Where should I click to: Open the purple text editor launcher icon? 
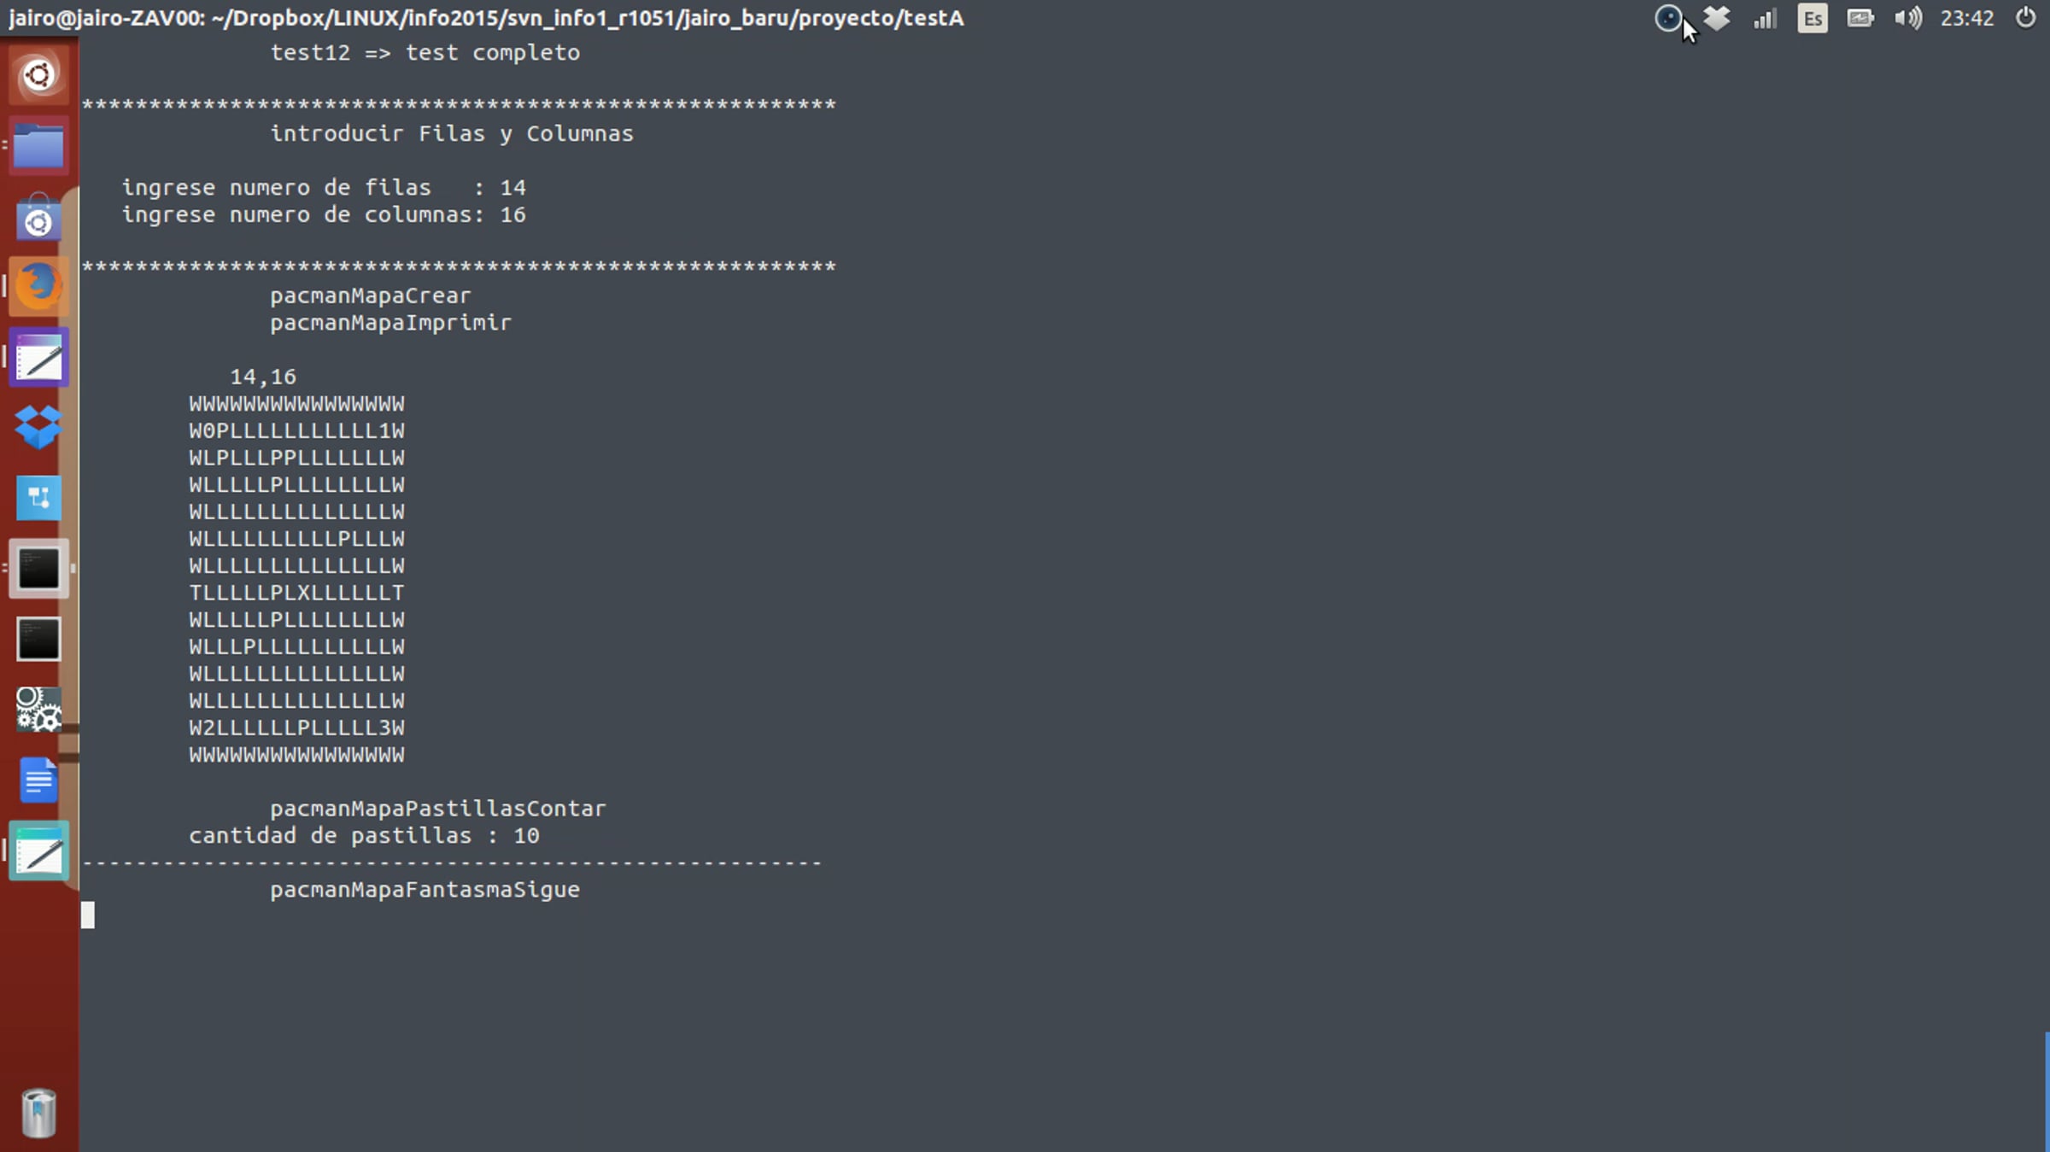(x=38, y=358)
